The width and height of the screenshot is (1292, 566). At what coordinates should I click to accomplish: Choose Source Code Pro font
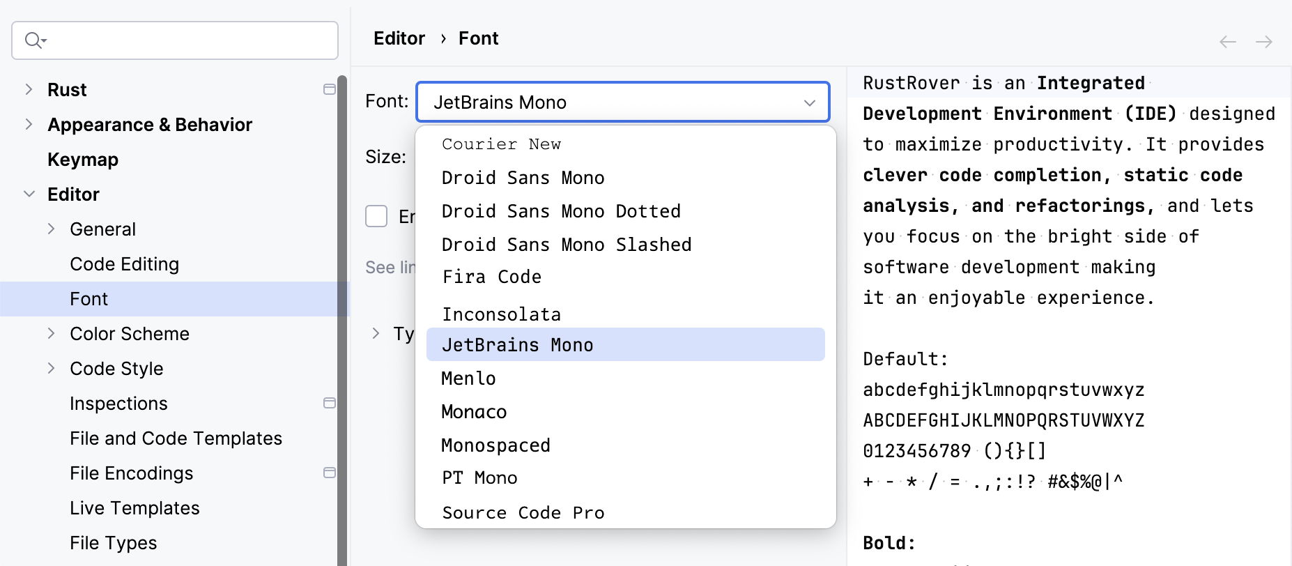(x=523, y=513)
